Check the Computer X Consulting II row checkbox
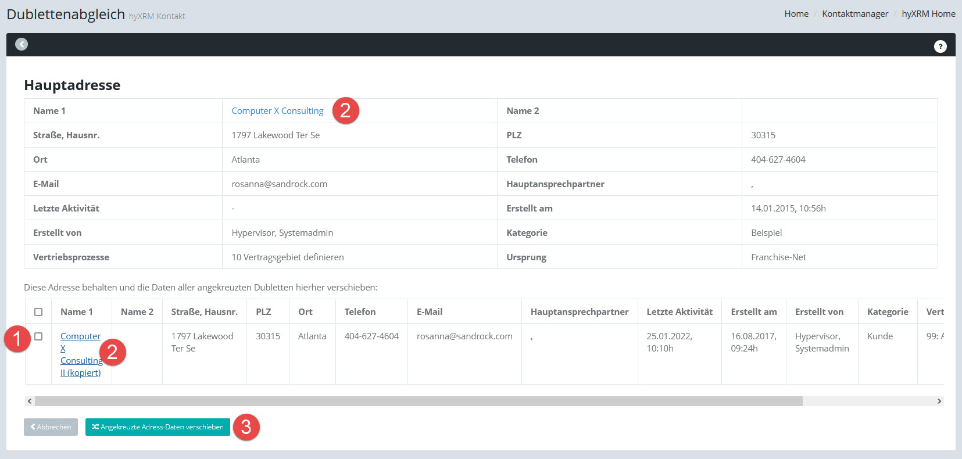This screenshot has width=962, height=459. tap(38, 336)
